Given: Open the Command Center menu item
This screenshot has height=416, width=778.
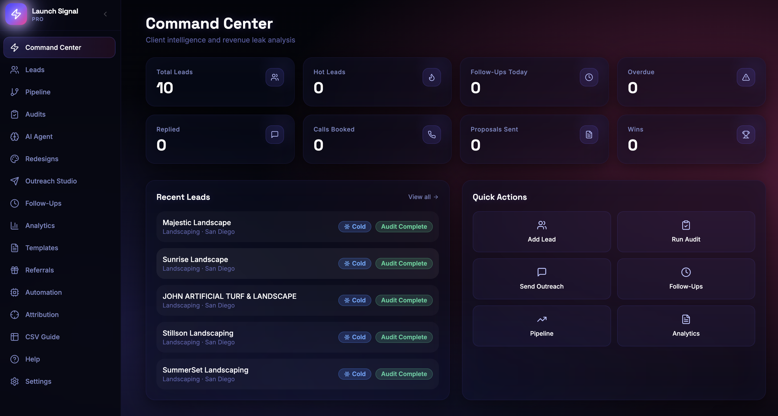Looking at the screenshot, I should click(59, 47).
